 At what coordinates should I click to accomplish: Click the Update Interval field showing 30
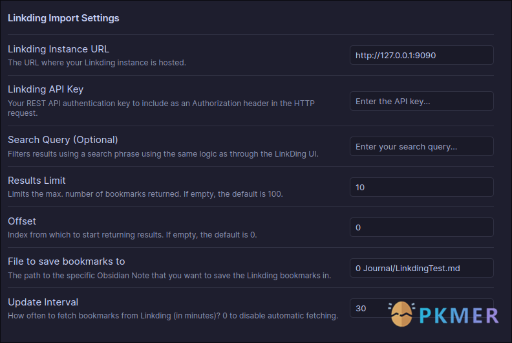421,308
